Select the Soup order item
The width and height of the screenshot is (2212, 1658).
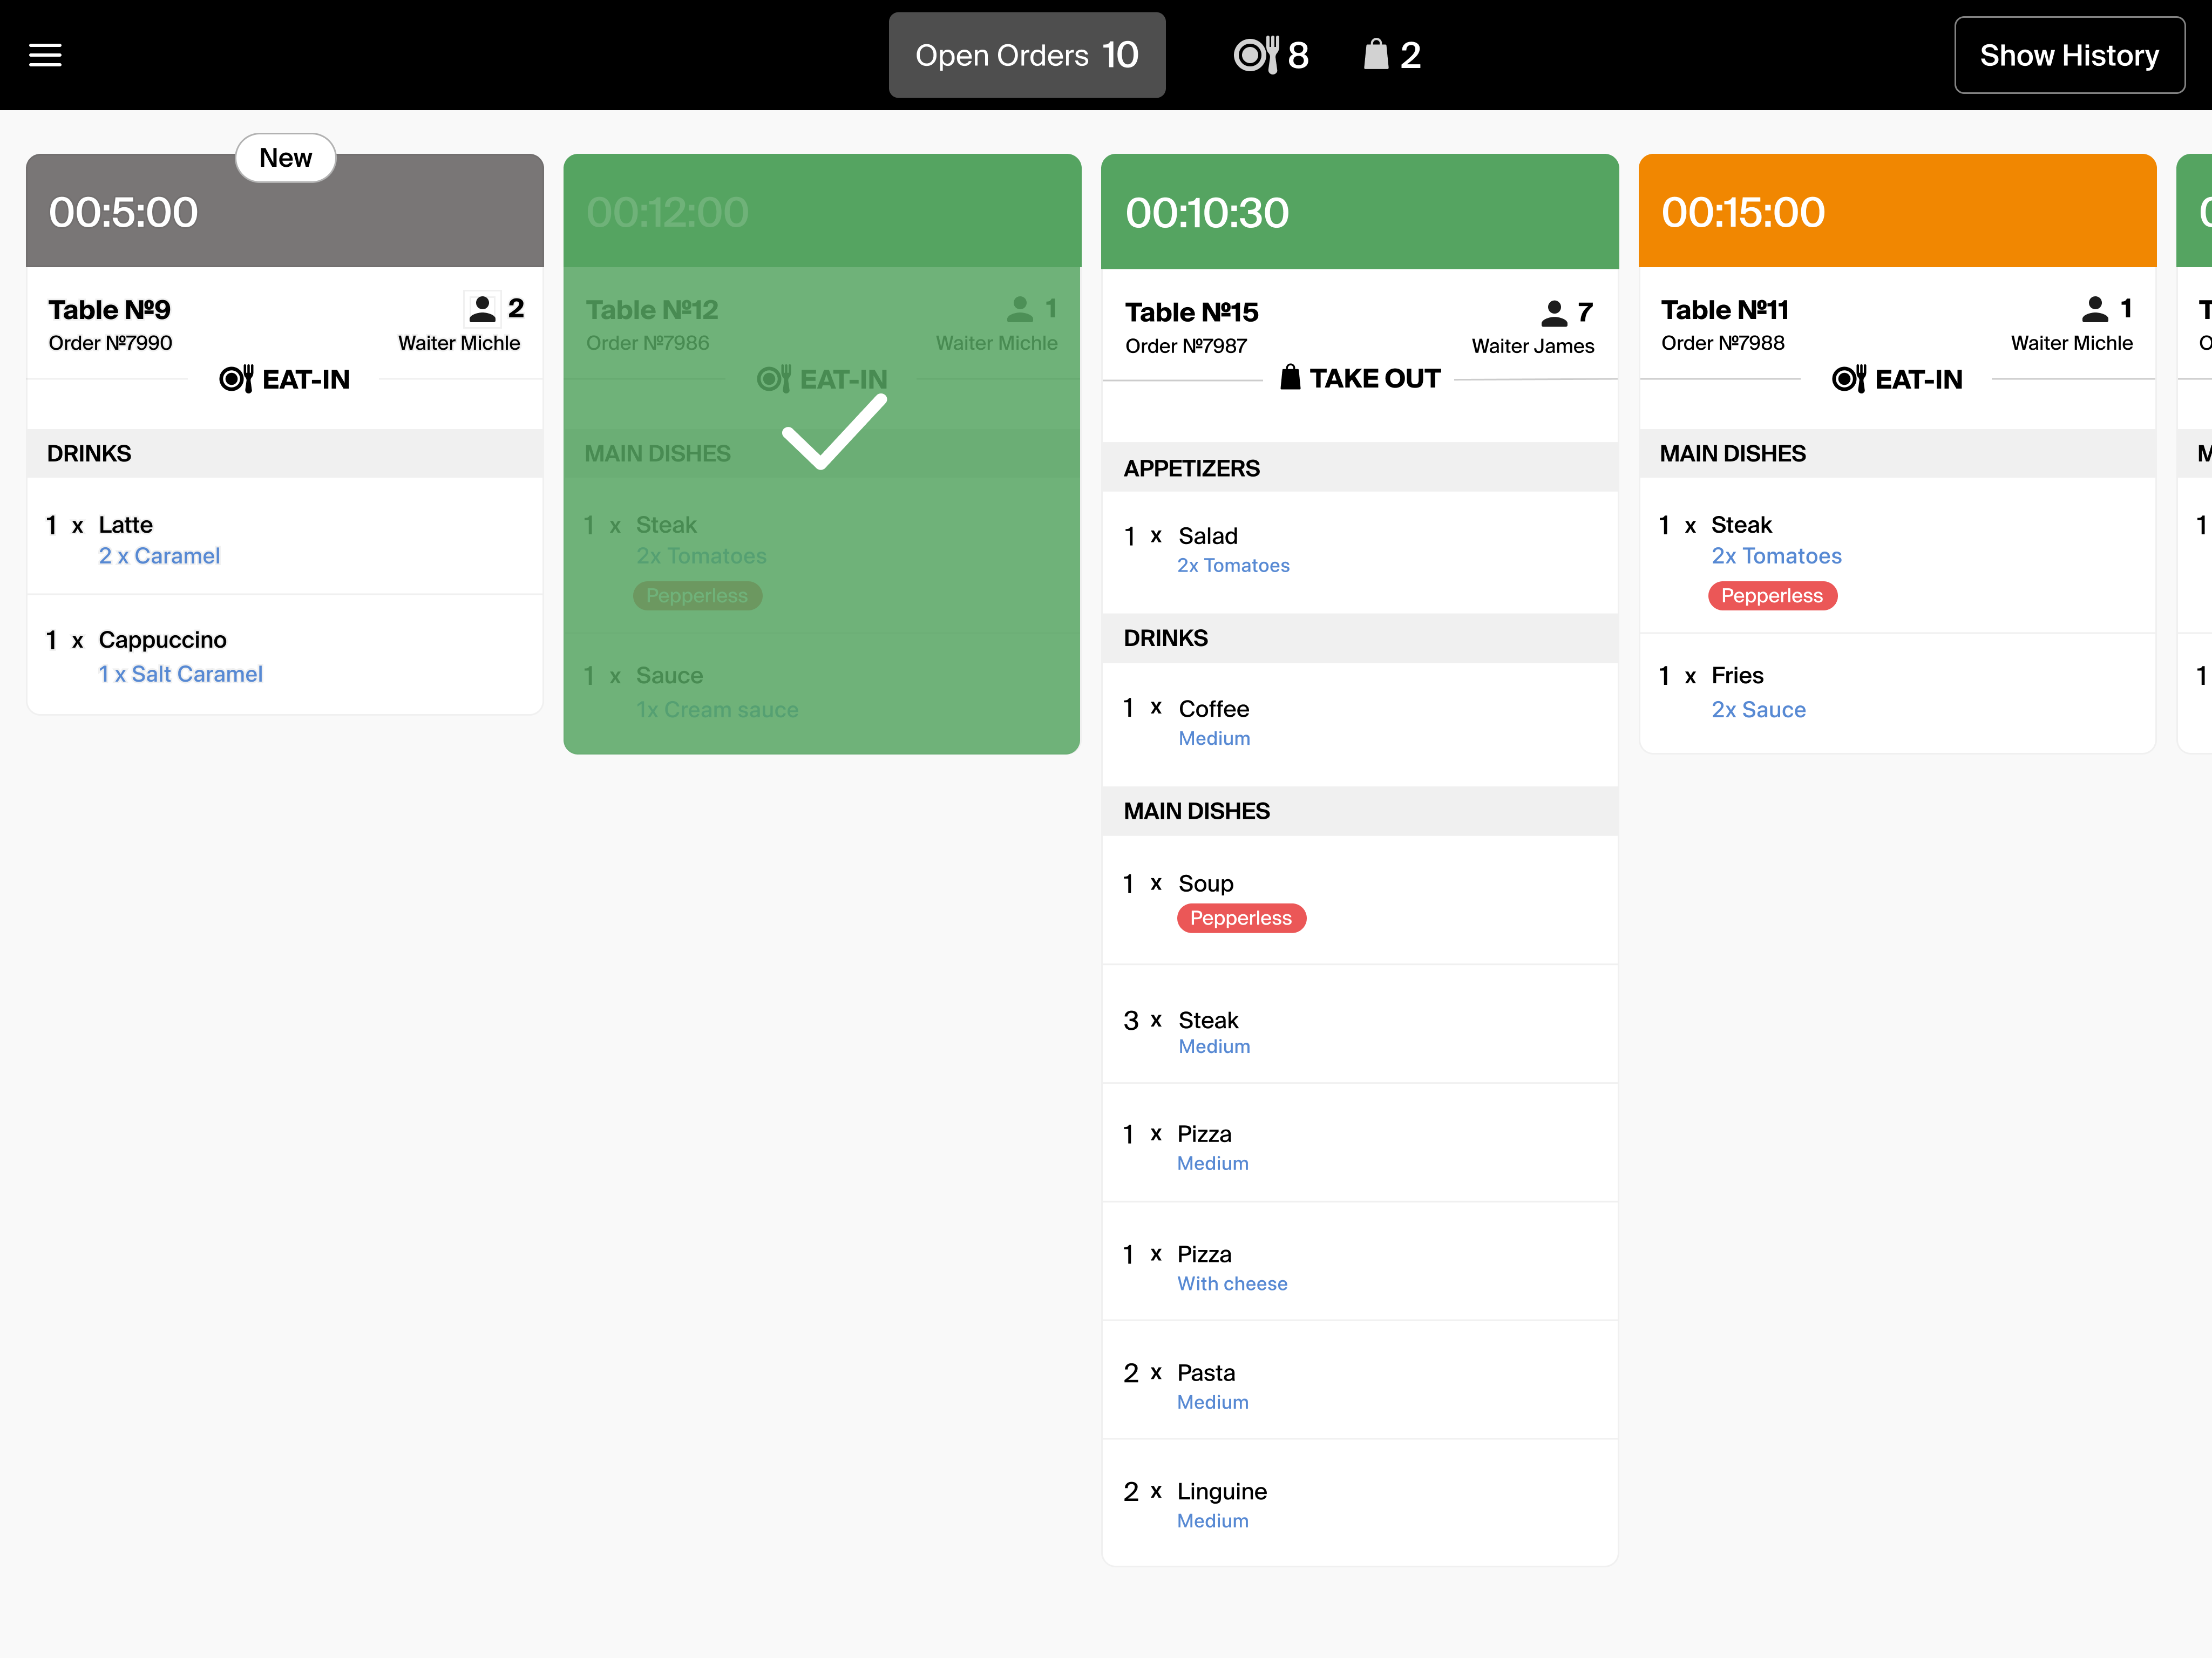pyautogui.click(x=1360, y=900)
